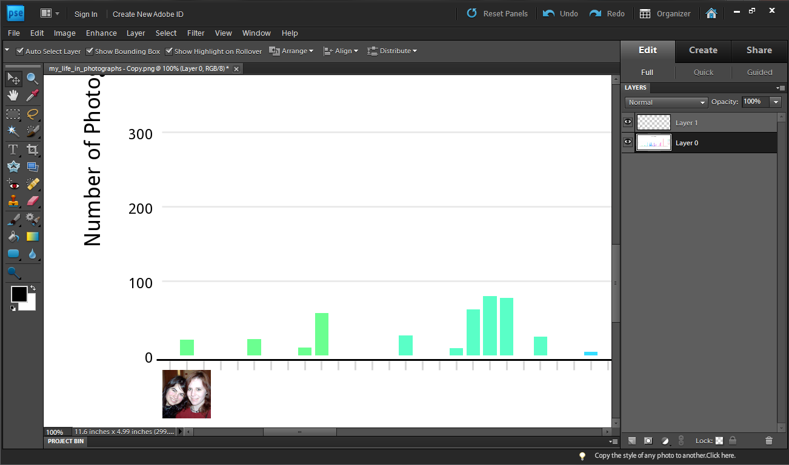
Task: Select the Red Eye Removal tool
Action: click(13, 184)
